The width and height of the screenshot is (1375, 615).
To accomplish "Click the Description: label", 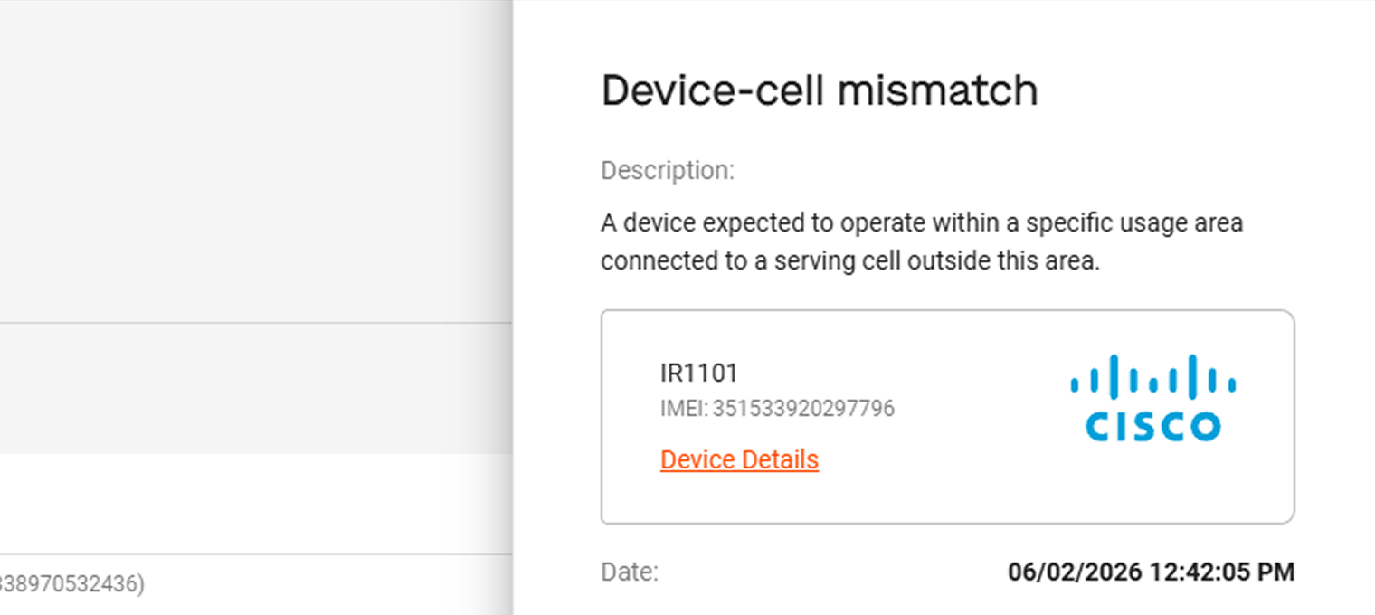I will tap(668, 171).
